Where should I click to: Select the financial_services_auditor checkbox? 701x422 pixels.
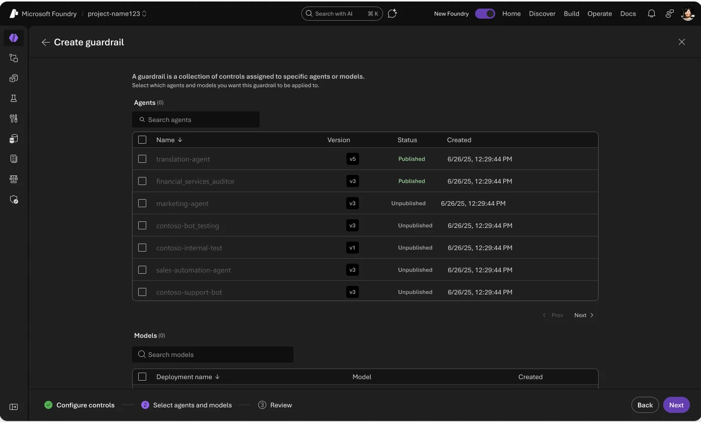[x=142, y=181]
